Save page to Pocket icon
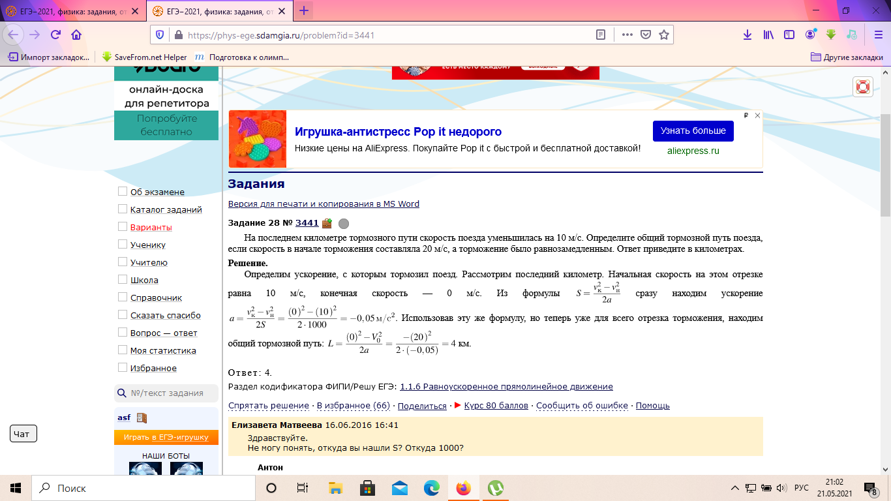This screenshot has width=891, height=501. tap(645, 35)
